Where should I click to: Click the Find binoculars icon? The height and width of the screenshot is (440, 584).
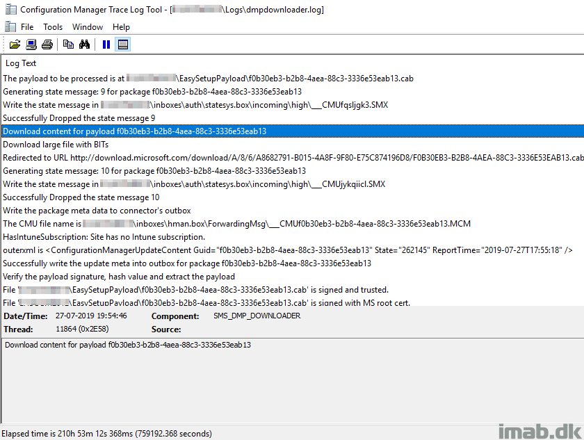[x=85, y=44]
